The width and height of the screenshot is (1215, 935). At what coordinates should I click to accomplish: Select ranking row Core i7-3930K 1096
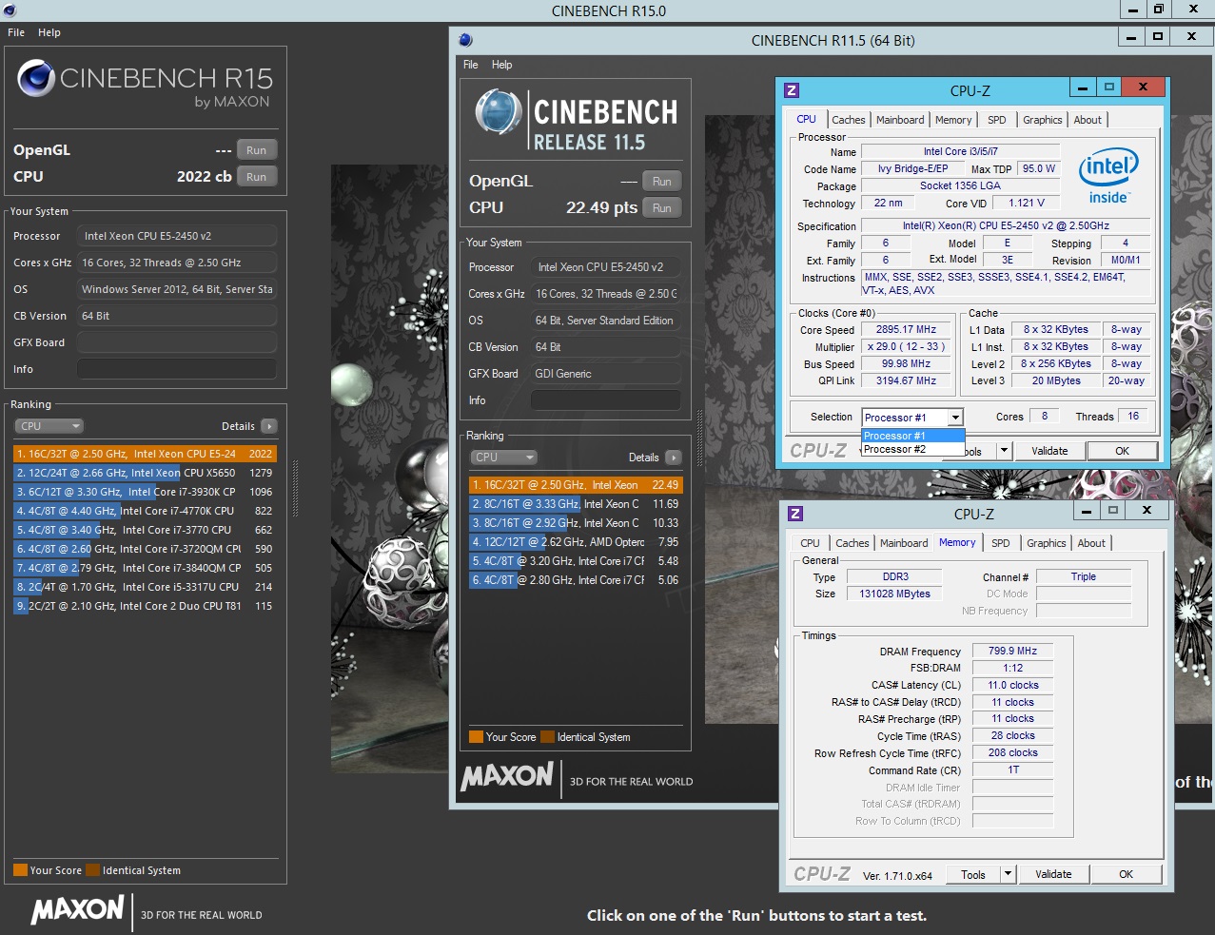coord(145,492)
